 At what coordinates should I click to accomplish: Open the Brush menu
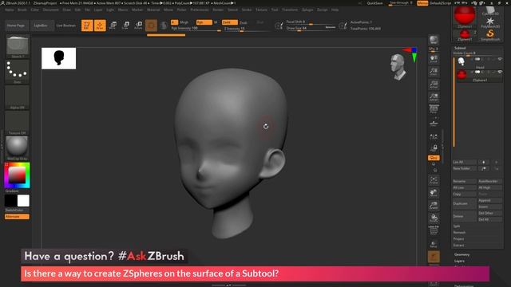tap(22, 10)
